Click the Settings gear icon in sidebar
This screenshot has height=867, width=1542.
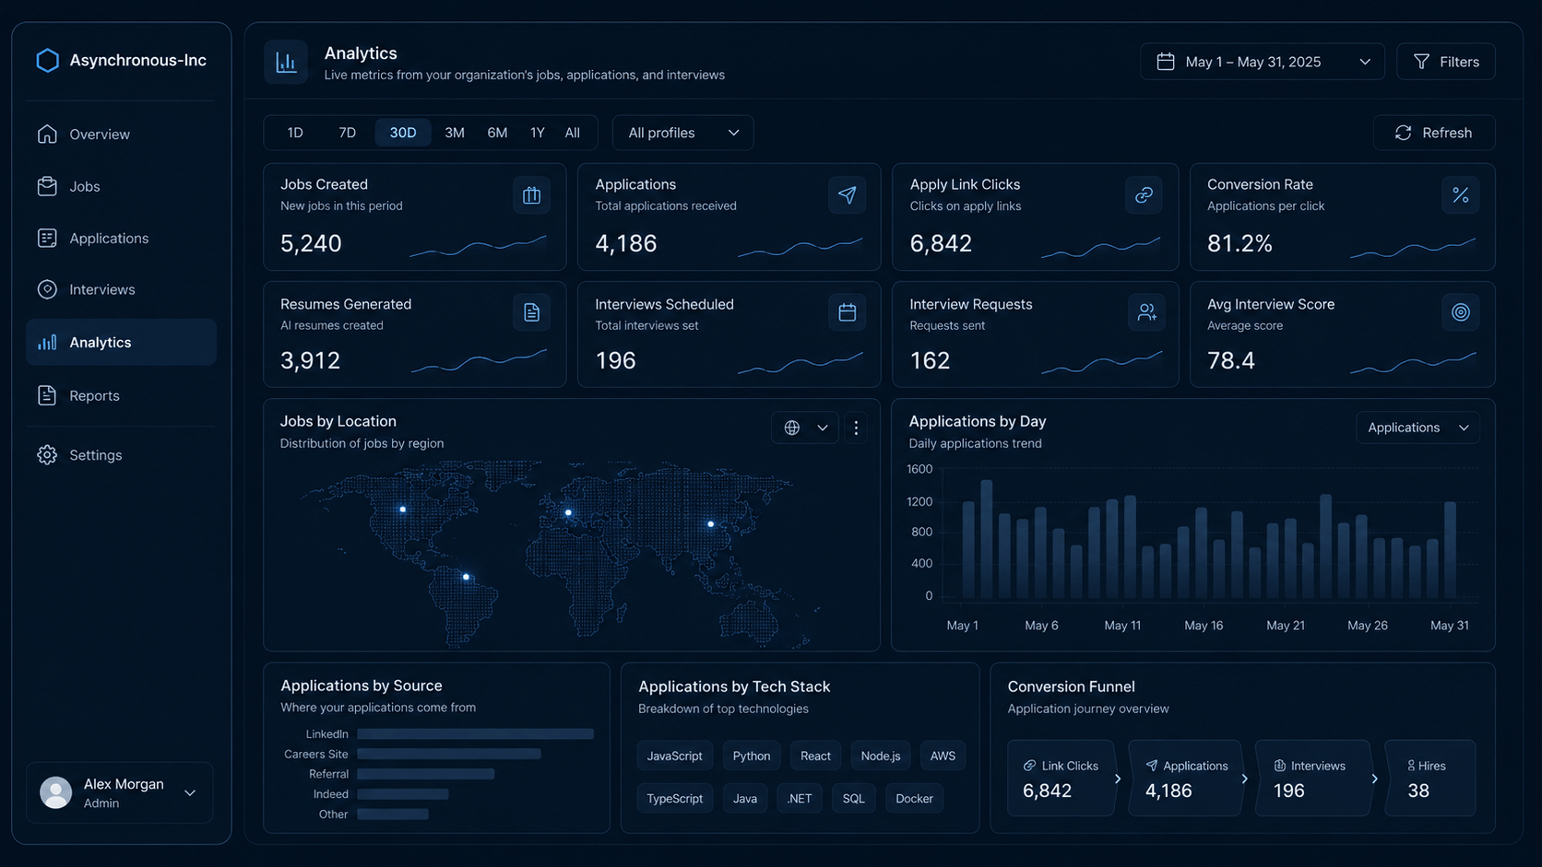coord(47,455)
